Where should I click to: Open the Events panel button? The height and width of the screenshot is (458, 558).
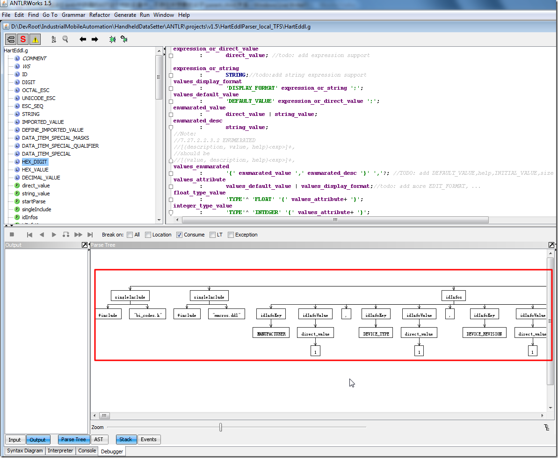149,439
